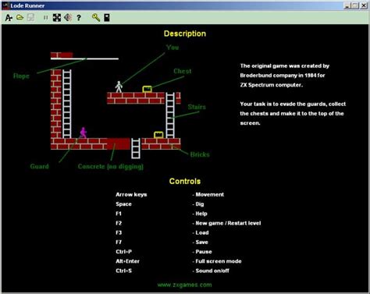Image resolution: width=370 pixels, height=294 pixels.
Task: Start a new game with the runner icon
Action: pos(9,18)
